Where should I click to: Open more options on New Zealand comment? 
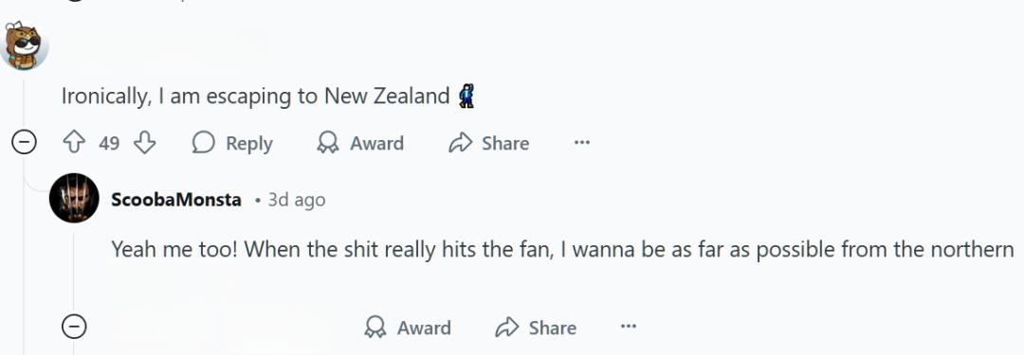click(581, 143)
